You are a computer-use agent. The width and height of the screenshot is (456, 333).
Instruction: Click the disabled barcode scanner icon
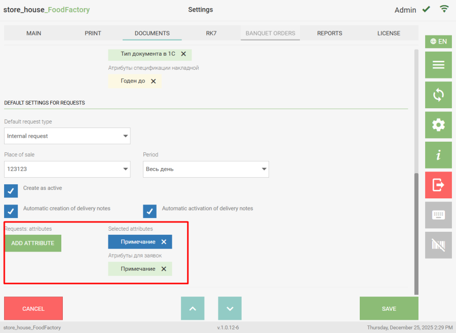(x=438, y=245)
